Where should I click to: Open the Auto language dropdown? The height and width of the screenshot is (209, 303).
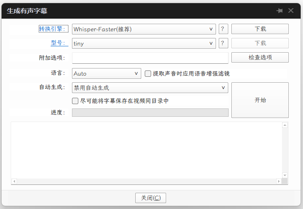pos(106,74)
